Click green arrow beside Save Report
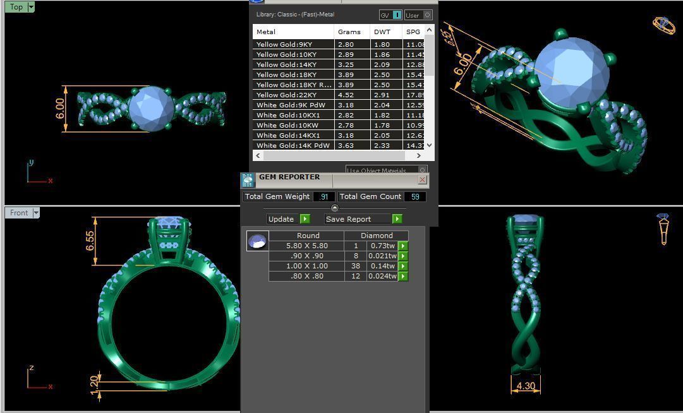683x413 pixels. point(397,219)
